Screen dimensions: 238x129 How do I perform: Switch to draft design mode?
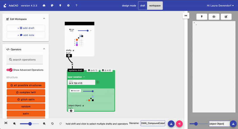click(x=143, y=6)
